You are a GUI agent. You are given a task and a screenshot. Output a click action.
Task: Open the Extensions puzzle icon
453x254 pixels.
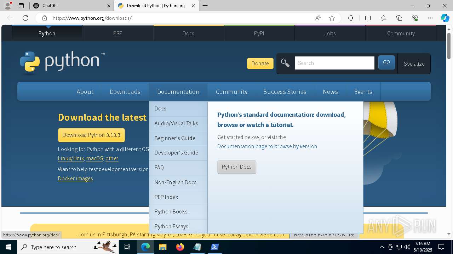pyautogui.click(x=351, y=18)
